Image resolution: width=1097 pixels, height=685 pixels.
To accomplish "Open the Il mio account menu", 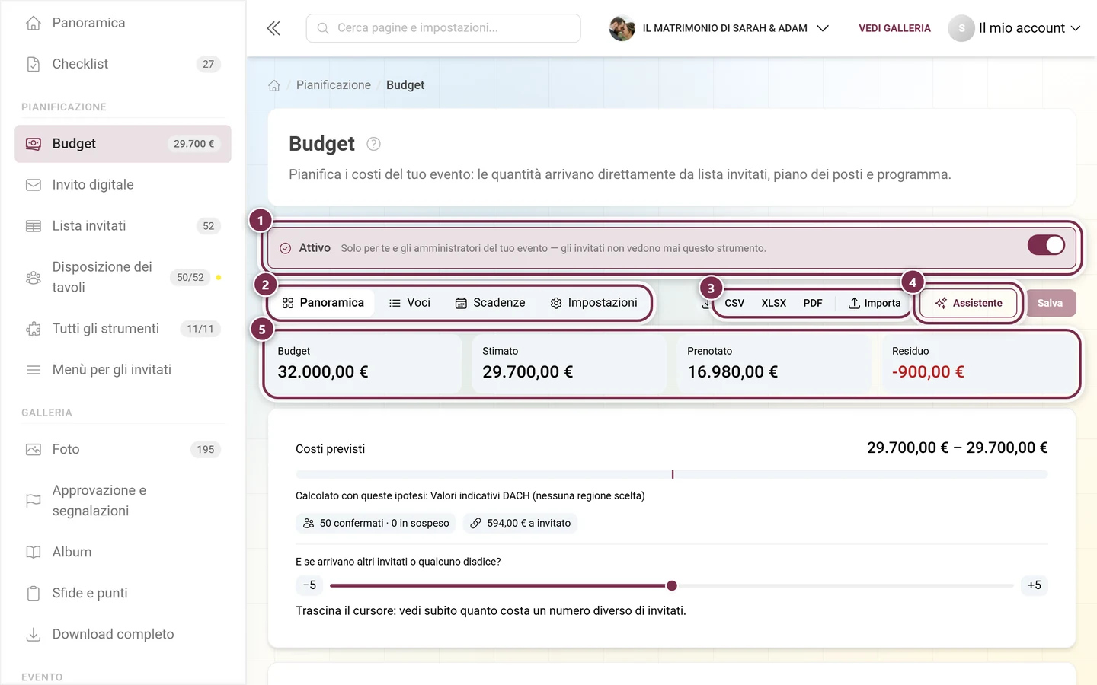I will (1015, 28).
